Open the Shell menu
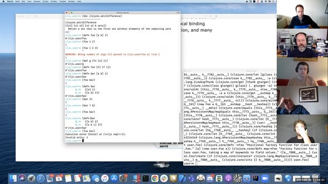 coord(17,1)
